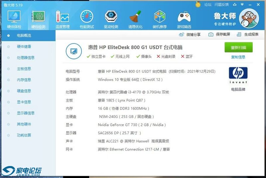Click 生成报表 generate report button
Viewport: 266px width, 178px height.
tap(247, 35)
